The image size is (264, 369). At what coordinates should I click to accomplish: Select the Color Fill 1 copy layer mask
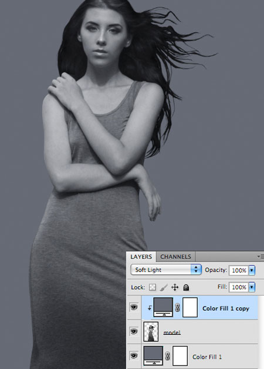[x=190, y=307]
